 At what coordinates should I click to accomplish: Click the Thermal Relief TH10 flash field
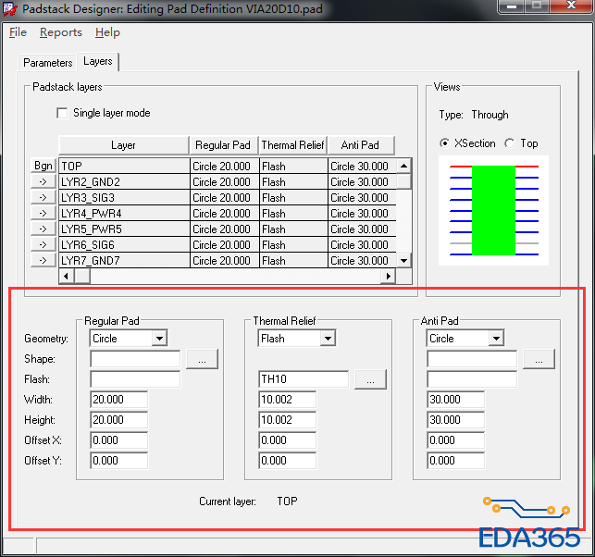pyautogui.click(x=304, y=379)
